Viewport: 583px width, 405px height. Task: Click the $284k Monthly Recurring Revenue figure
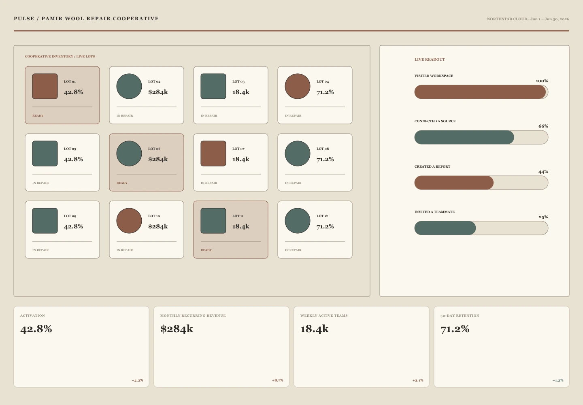(x=177, y=329)
